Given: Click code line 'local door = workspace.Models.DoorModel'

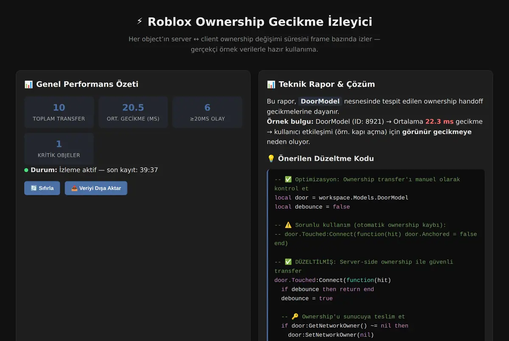Looking at the screenshot, I should click(x=341, y=198).
